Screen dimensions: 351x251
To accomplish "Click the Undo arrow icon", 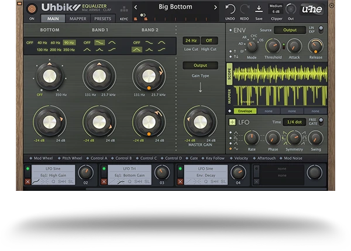I will click(230, 8).
